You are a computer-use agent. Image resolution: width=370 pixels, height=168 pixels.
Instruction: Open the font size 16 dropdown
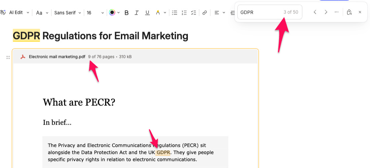[x=95, y=13]
